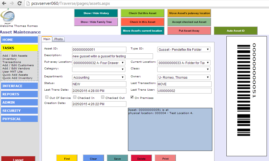The height and width of the screenshot is (161, 269).
Task: Select the TASKS menu section
Action: click(19, 48)
